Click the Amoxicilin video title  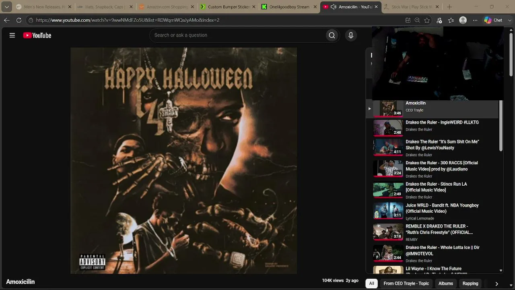21,282
